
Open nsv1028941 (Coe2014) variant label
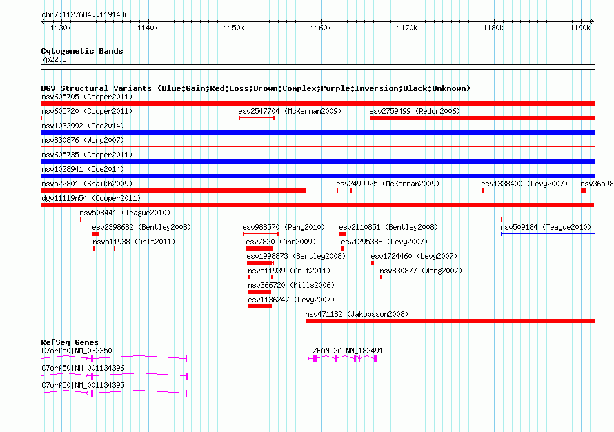[83, 169]
